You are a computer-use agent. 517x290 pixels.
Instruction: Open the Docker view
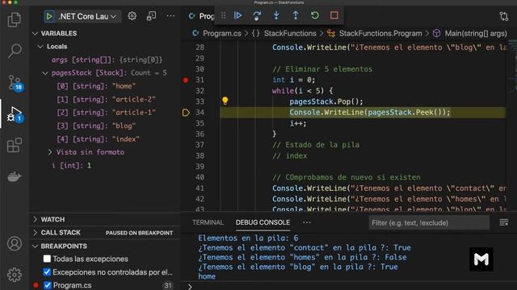pyautogui.click(x=15, y=176)
